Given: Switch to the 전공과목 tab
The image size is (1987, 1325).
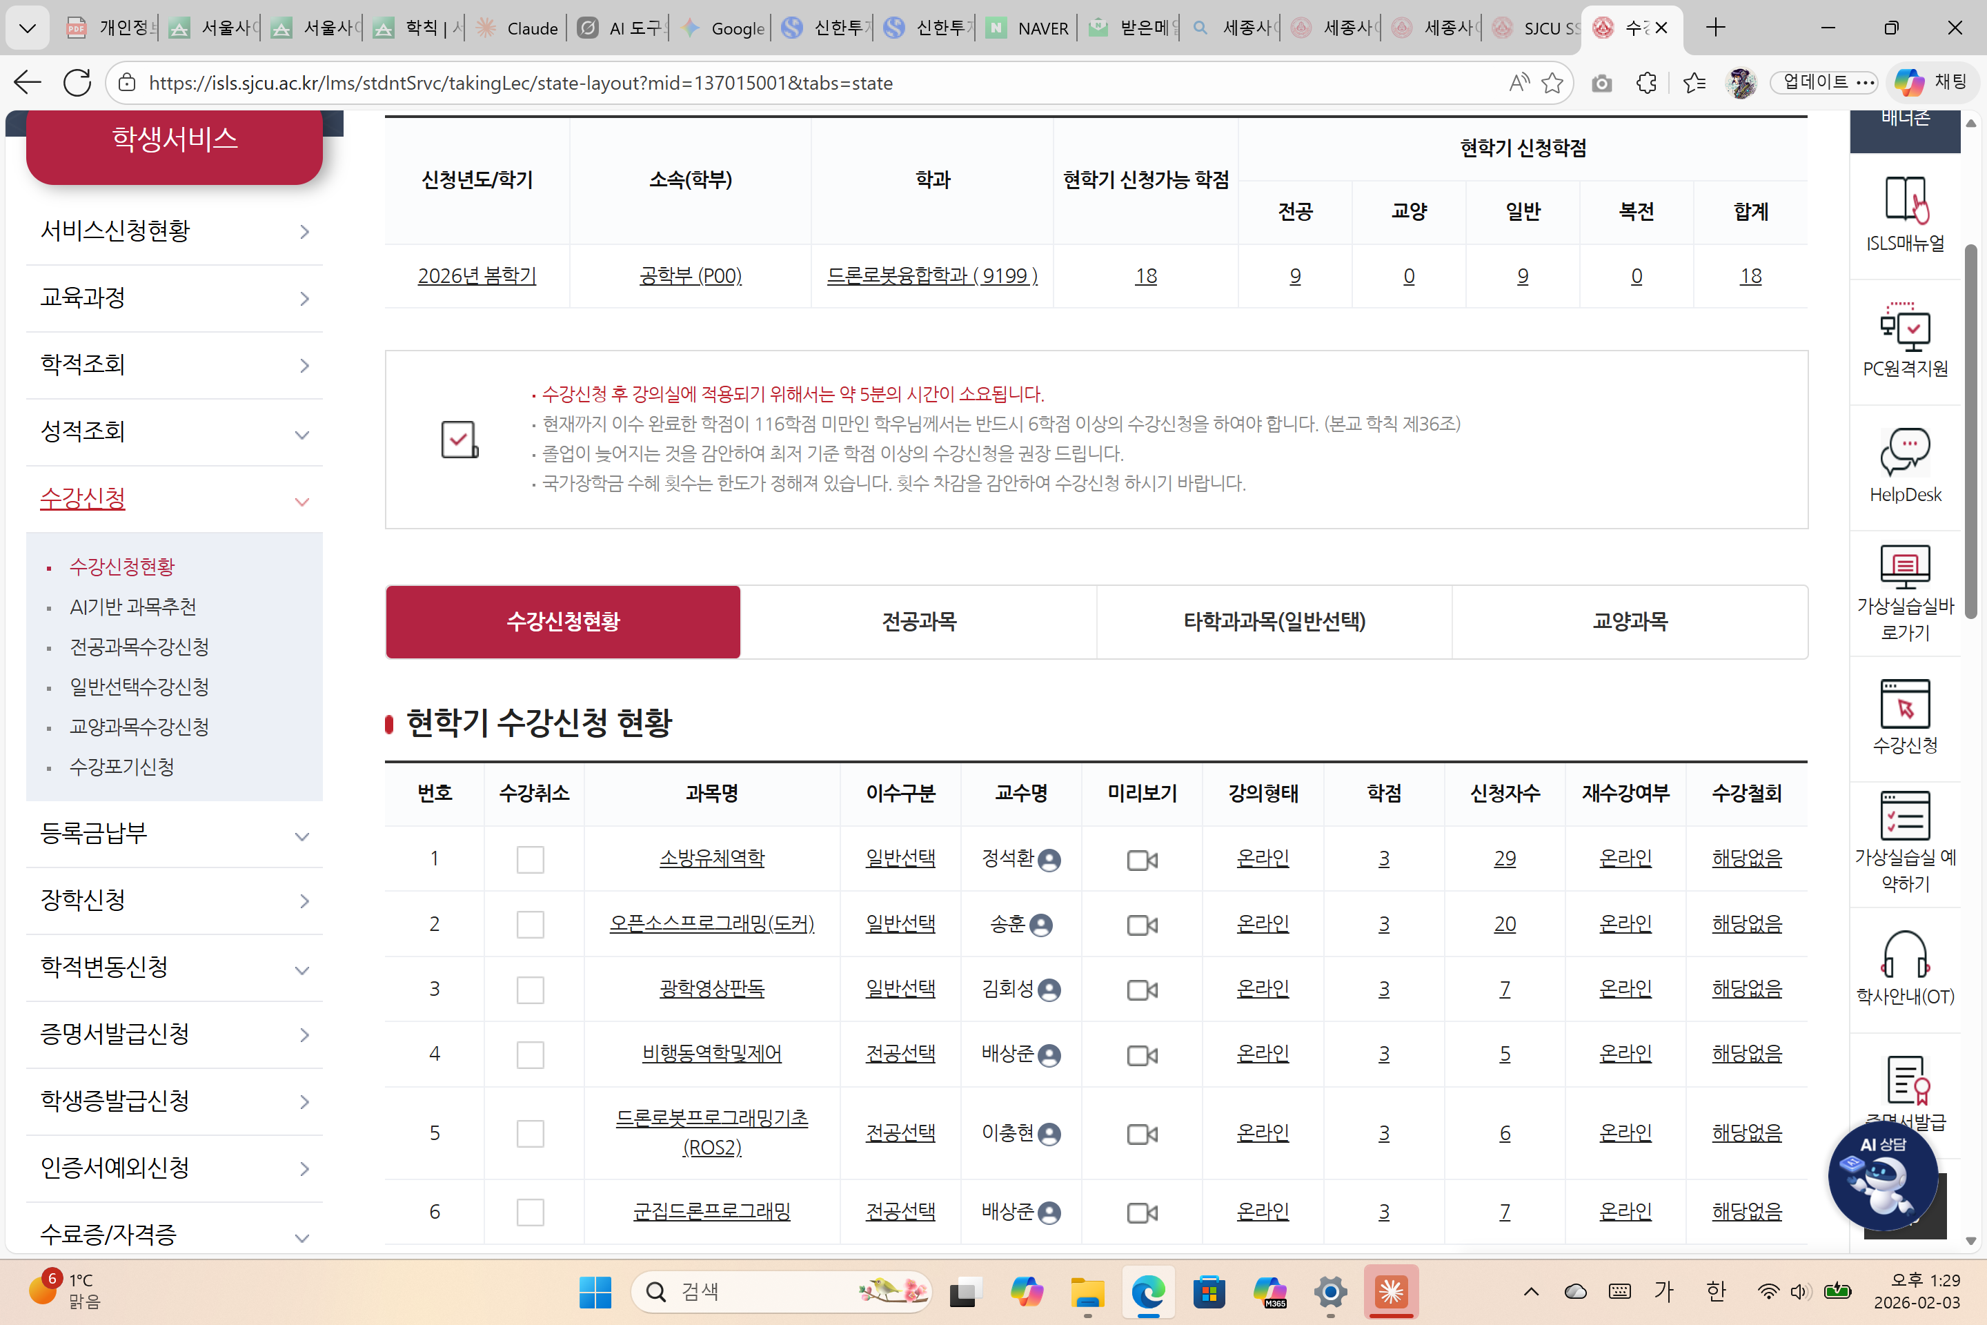Looking at the screenshot, I should click(x=918, y=622).
